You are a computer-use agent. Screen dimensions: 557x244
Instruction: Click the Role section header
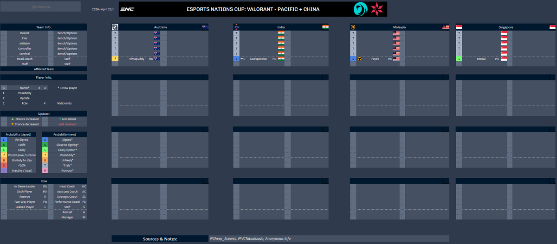(x=44, y=181)
